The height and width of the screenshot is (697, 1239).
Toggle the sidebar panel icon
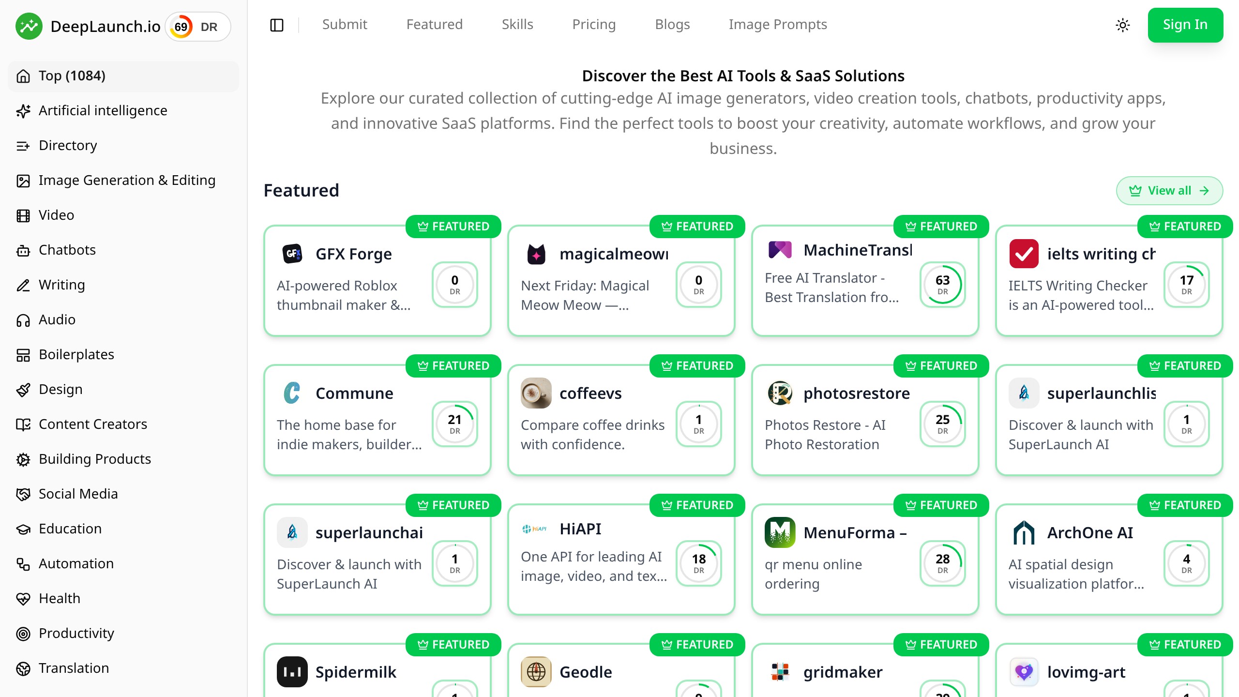[277, 25]
